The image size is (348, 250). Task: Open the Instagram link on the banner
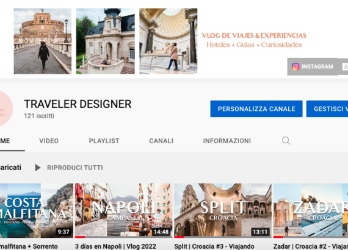tap(313, 66)
